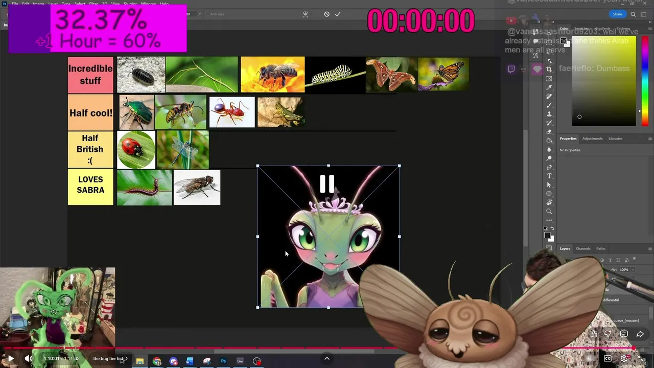
Task: Select the Eraser tool
Action: [x=549, y=131]
